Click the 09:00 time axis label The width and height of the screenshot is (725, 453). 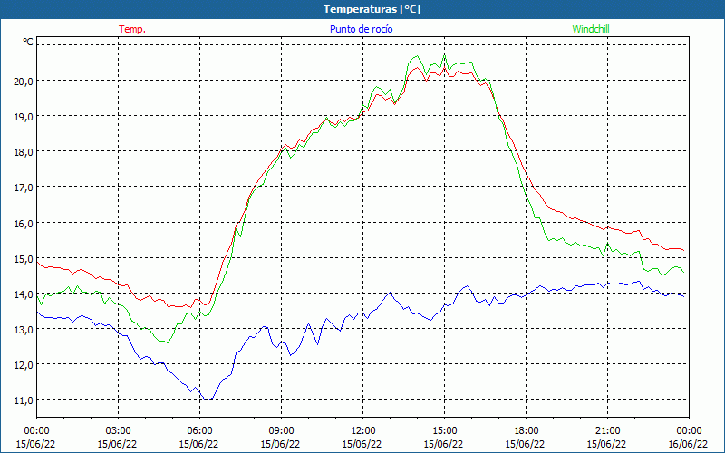pyautogui.click(x=281, y=431)
